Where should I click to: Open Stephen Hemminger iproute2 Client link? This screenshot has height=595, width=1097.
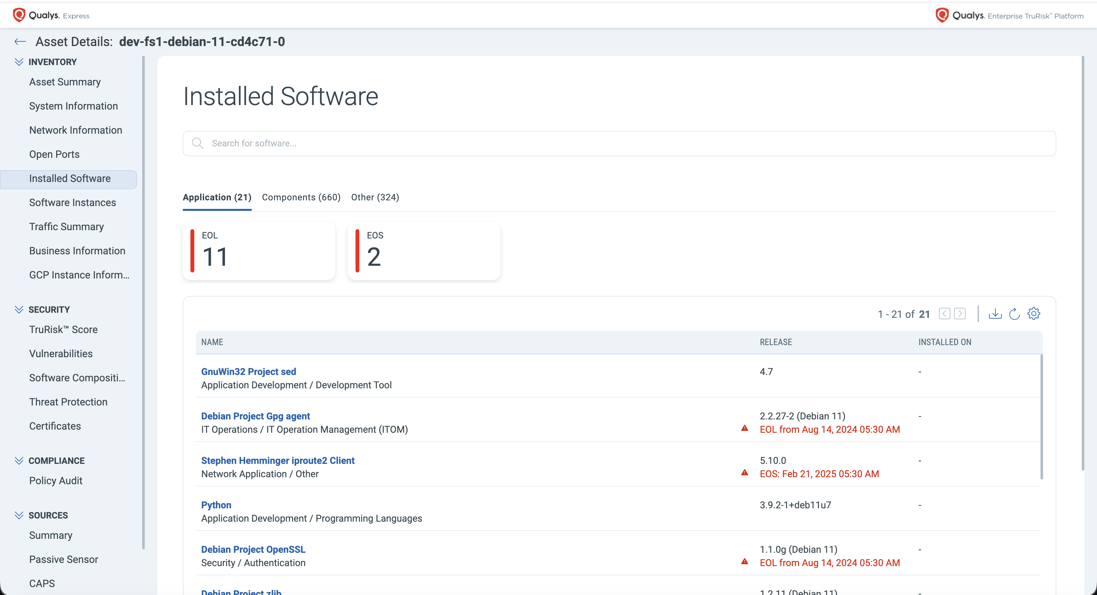point(278,460)
